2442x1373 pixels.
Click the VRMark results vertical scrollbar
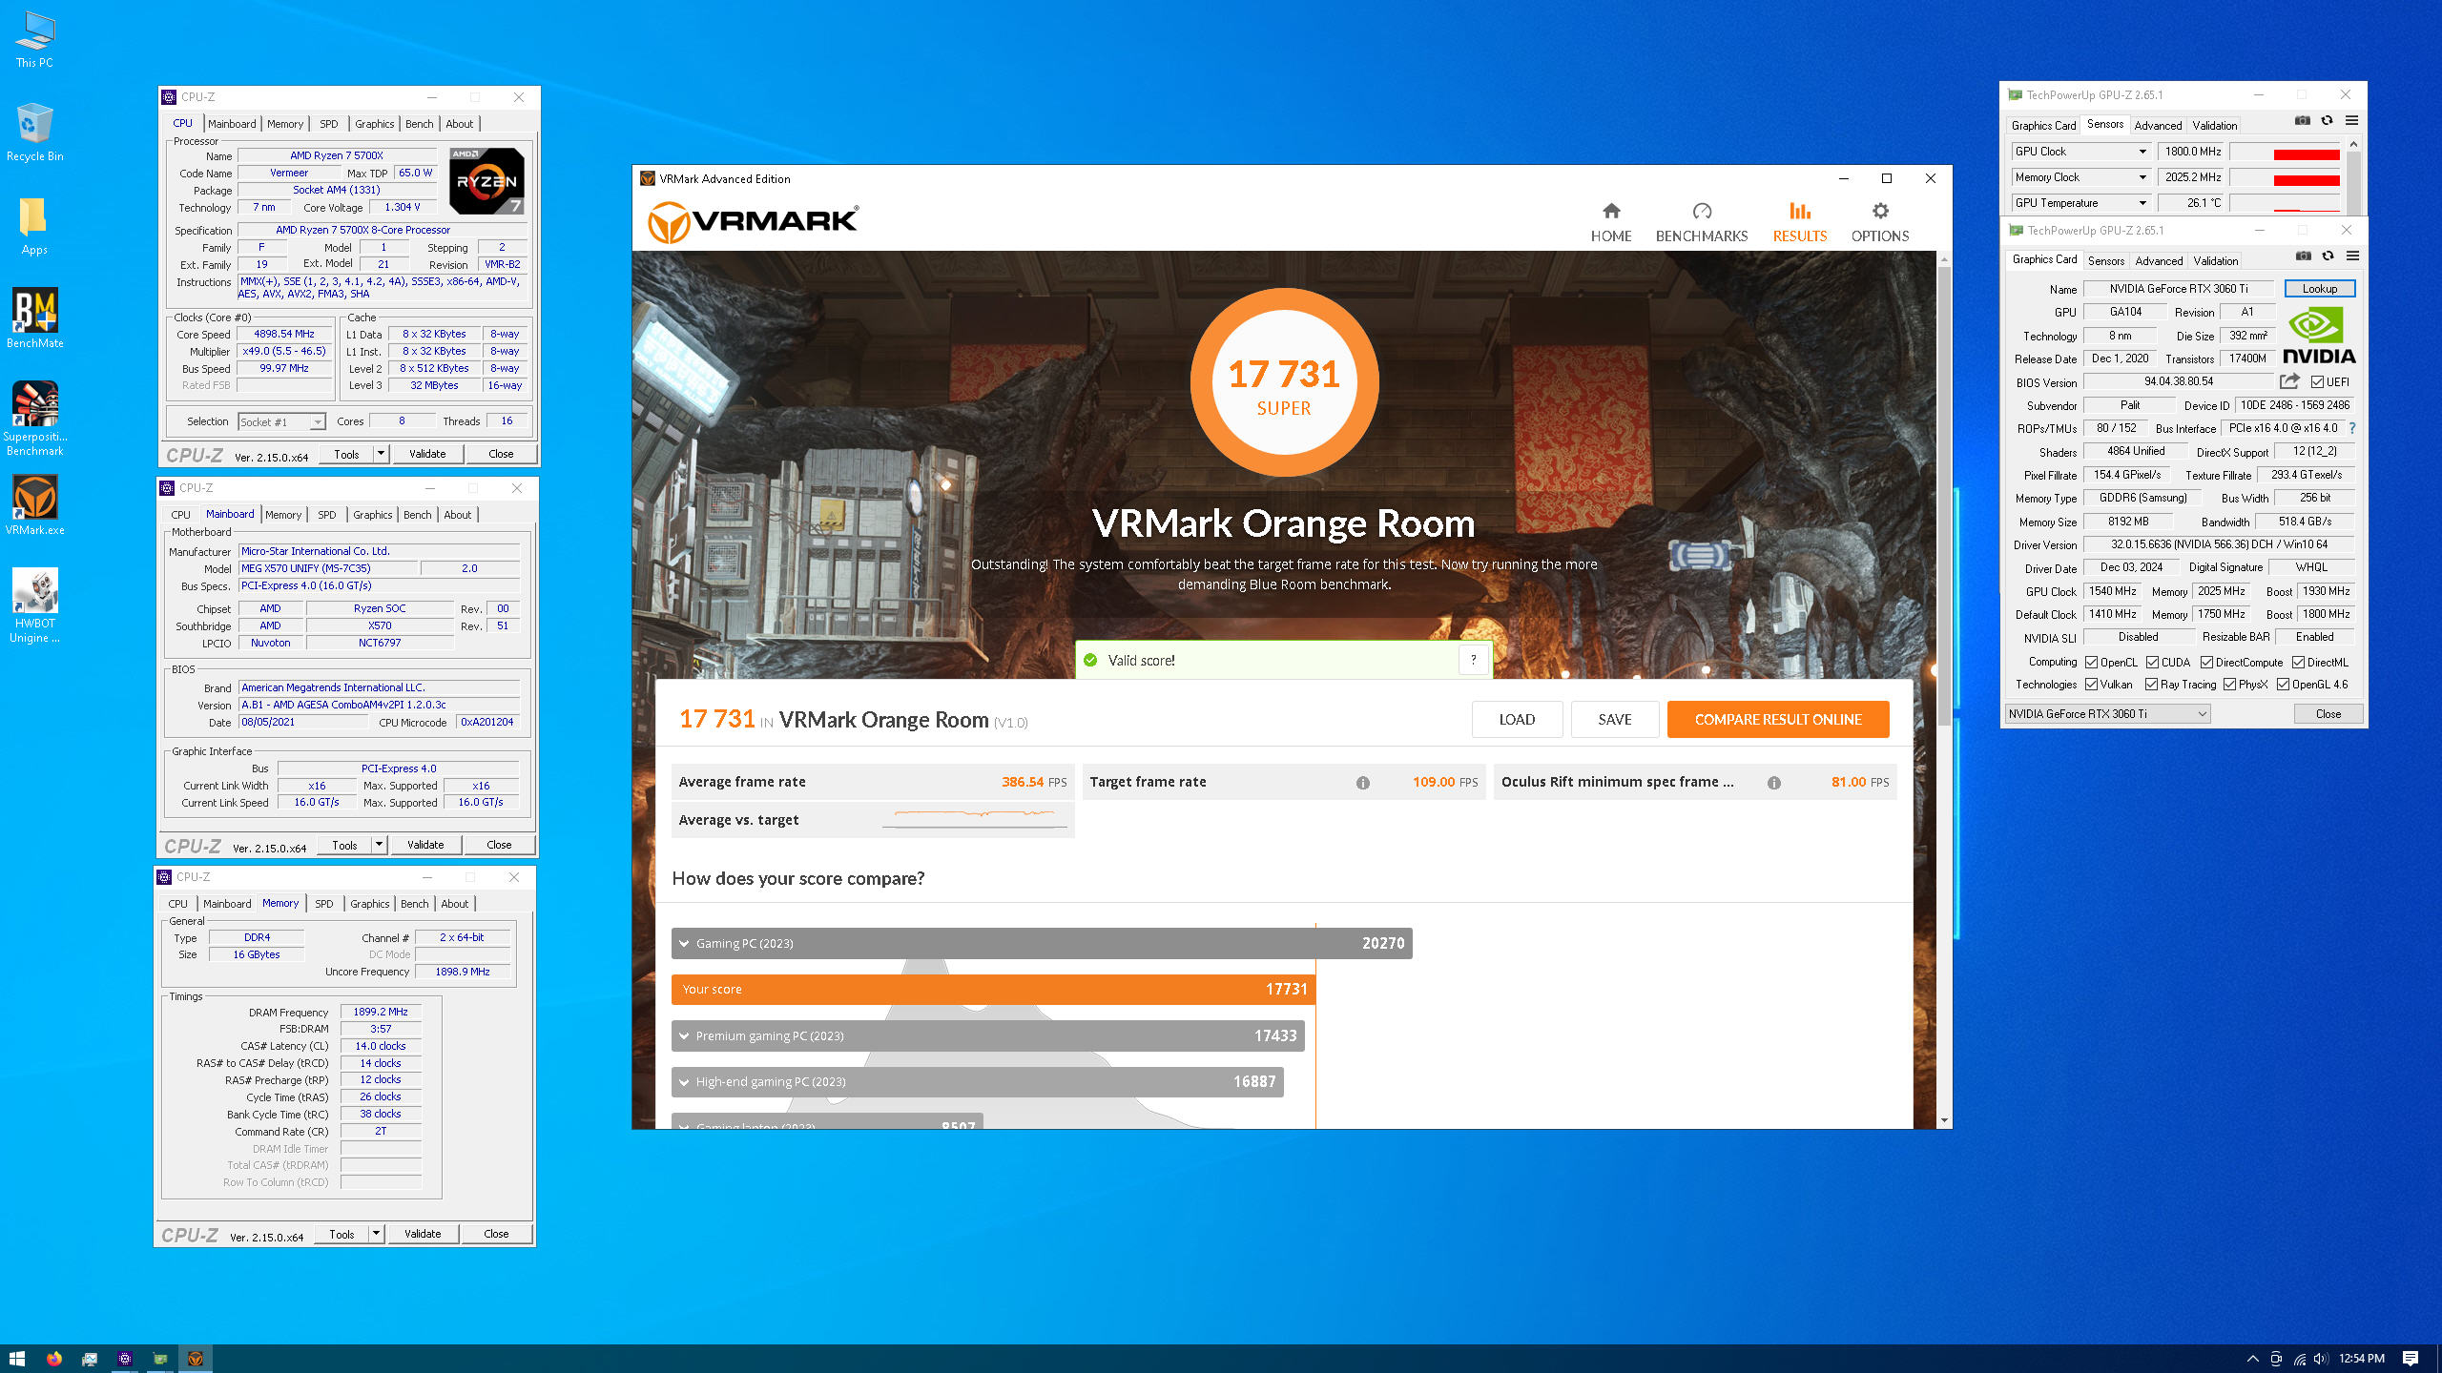[1944, 496]
